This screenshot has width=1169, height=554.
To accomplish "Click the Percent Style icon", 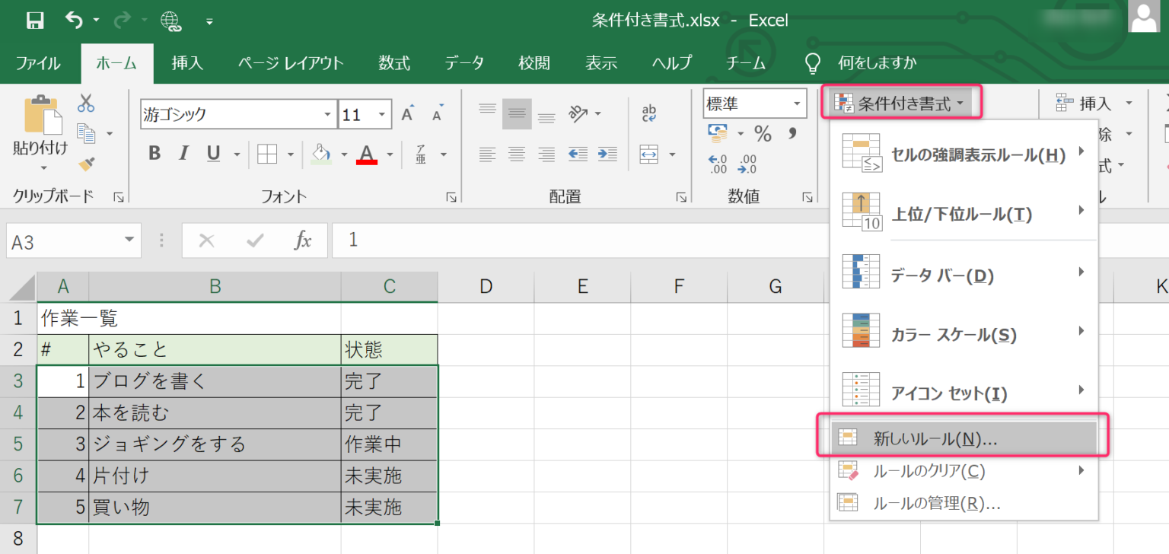I will (x=763, y=134).
